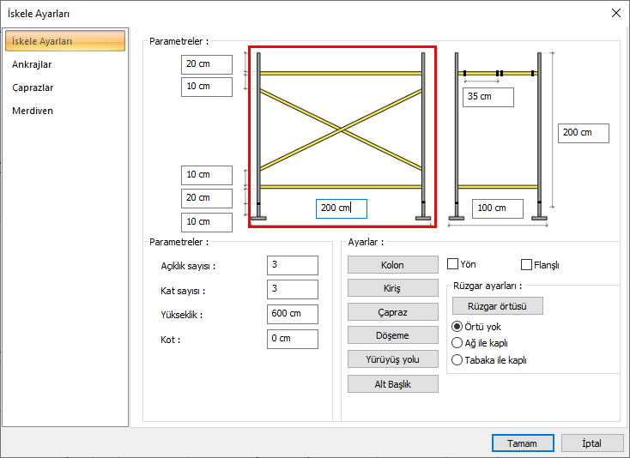Screen dimensions: 630x458
Task: Enable the Yön checkbox
Action: pos(453,263)
